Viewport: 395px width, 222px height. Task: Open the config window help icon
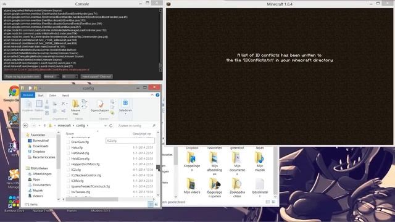tap(157, 95)
